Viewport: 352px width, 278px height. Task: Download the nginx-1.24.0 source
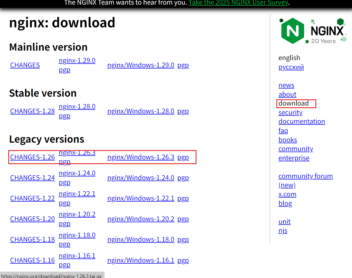point(77,173)
